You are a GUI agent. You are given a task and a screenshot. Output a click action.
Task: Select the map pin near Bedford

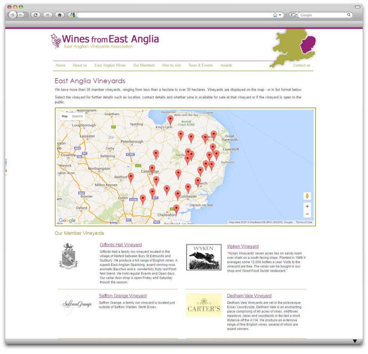[x=131, y=178]
